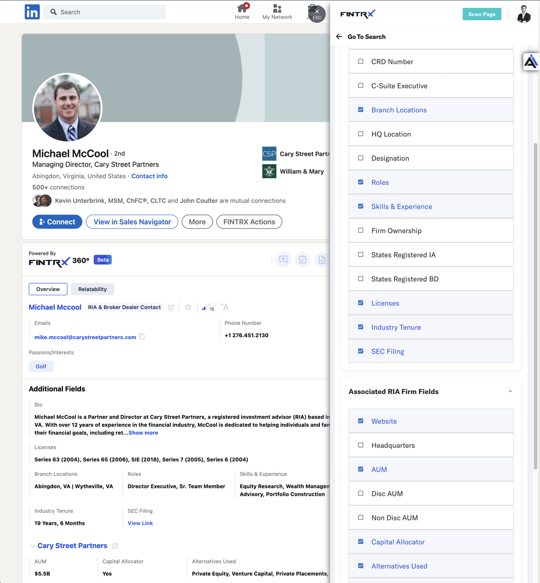This screenshot has width=540, height=583.
Task: Open My Network icon
Action: 277,8
